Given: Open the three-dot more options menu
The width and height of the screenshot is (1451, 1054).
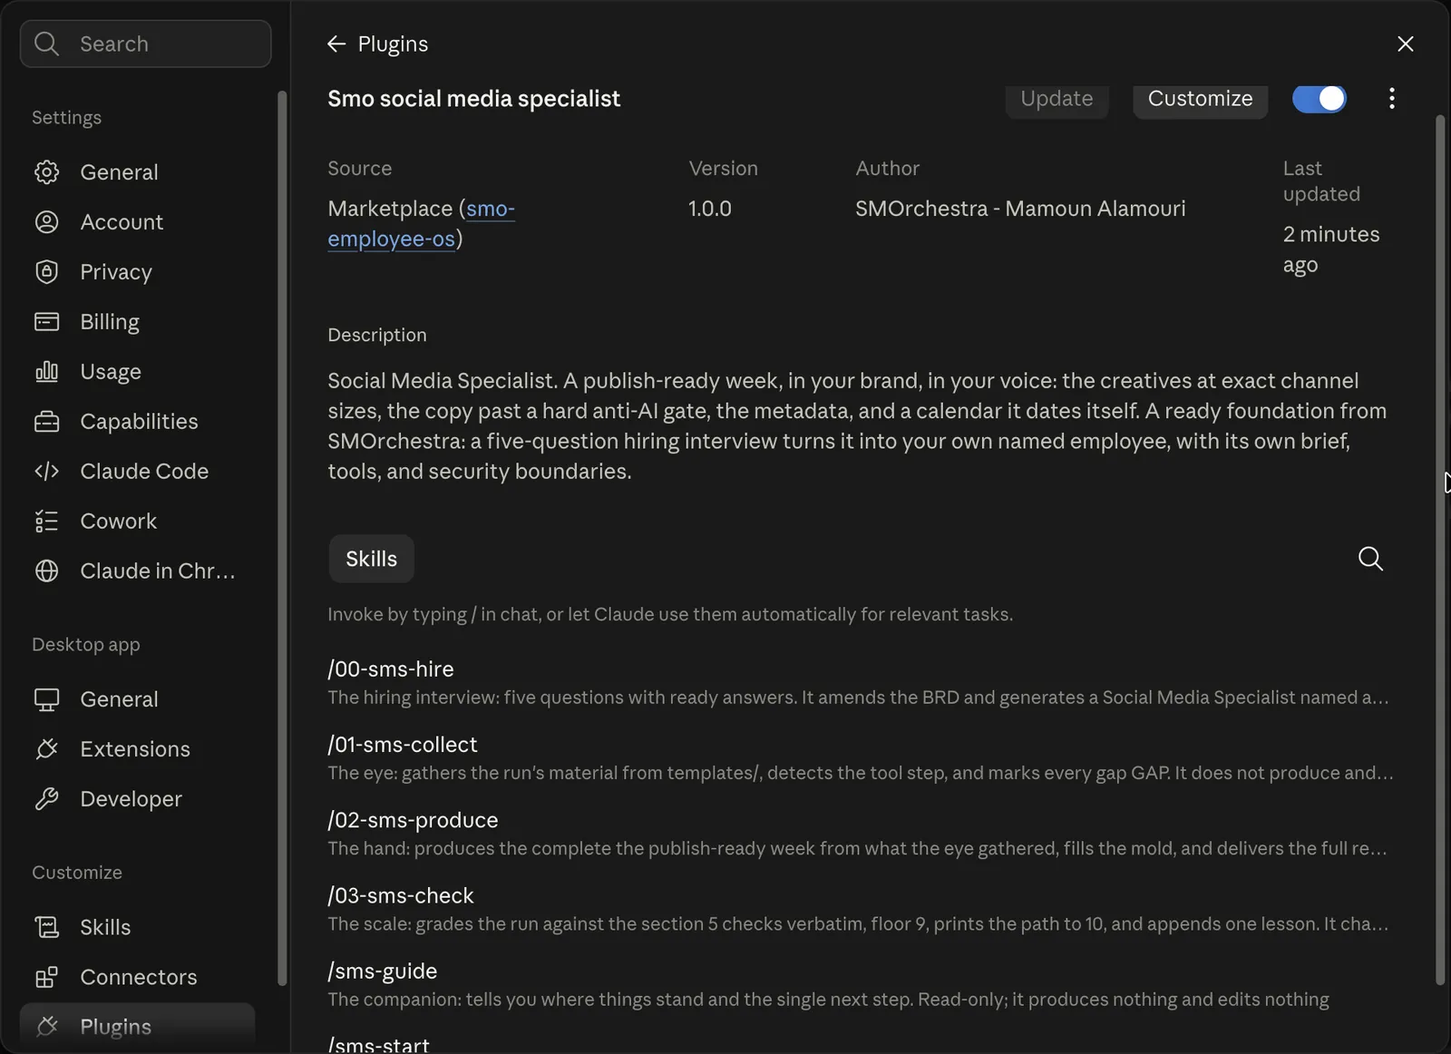Looking at the screenshot, I should pyautogui.click(x=1392, y=98).
